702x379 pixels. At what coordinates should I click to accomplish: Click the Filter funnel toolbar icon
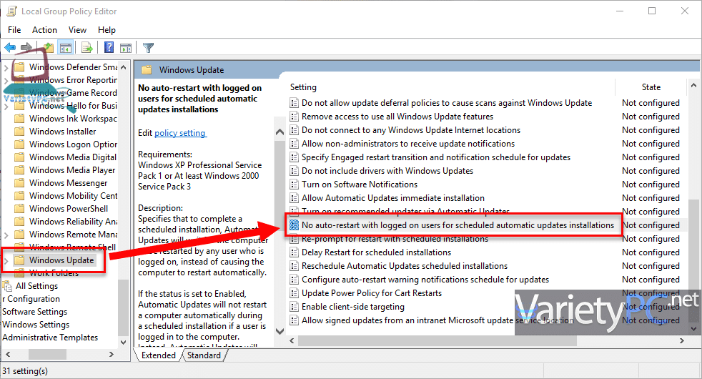[148, 47]
